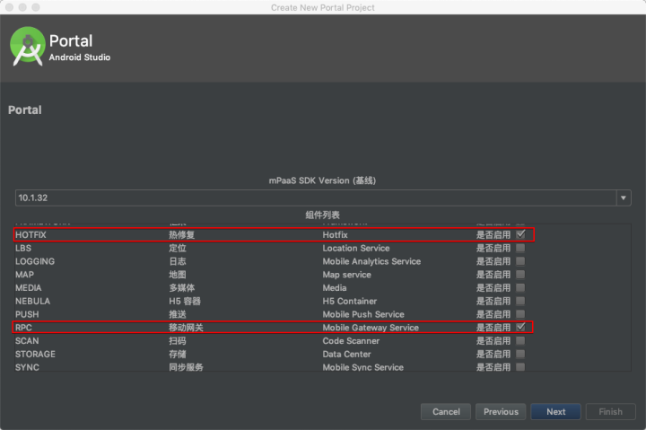Uncheck the HOTFIX enable checkbox
Viewport: 646px width, 430px height.
point(520,234)
